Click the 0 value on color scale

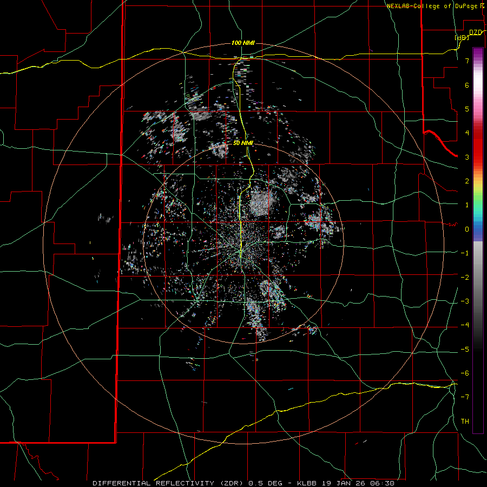coord(467,229)
